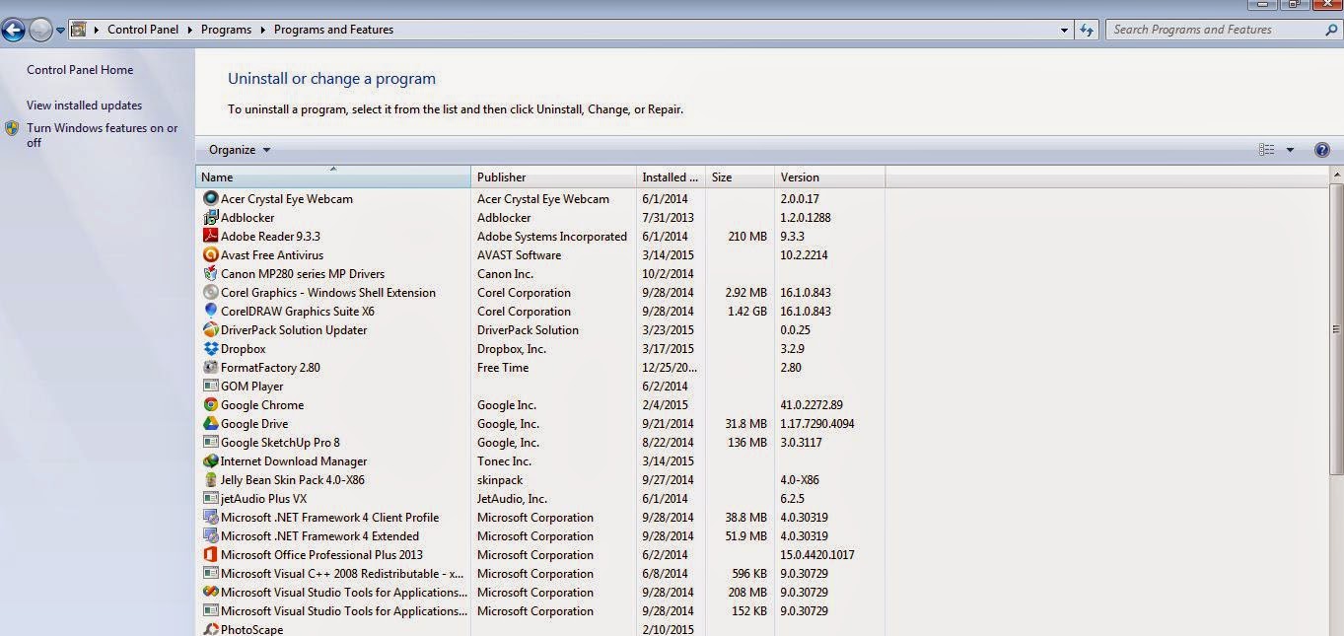The height and width of the screenshot is (636, 1344).
Task: Click publisher Free Time cell
Action: [x=503, y=368]
